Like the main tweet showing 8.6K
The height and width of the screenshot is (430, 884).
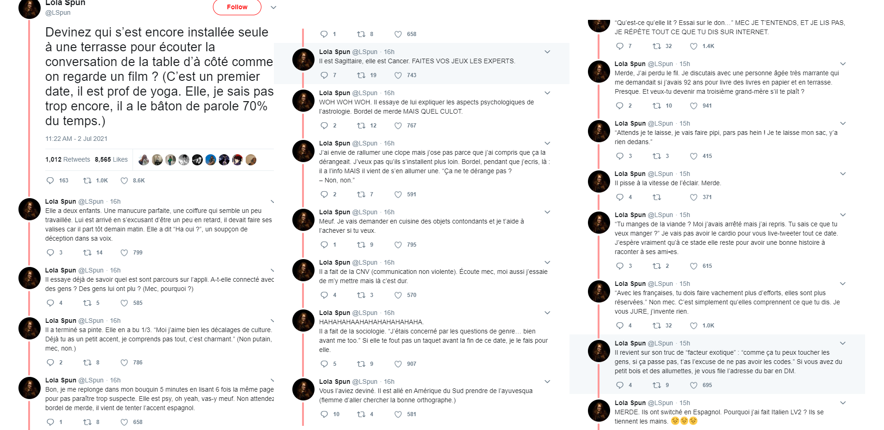point(124,181)
